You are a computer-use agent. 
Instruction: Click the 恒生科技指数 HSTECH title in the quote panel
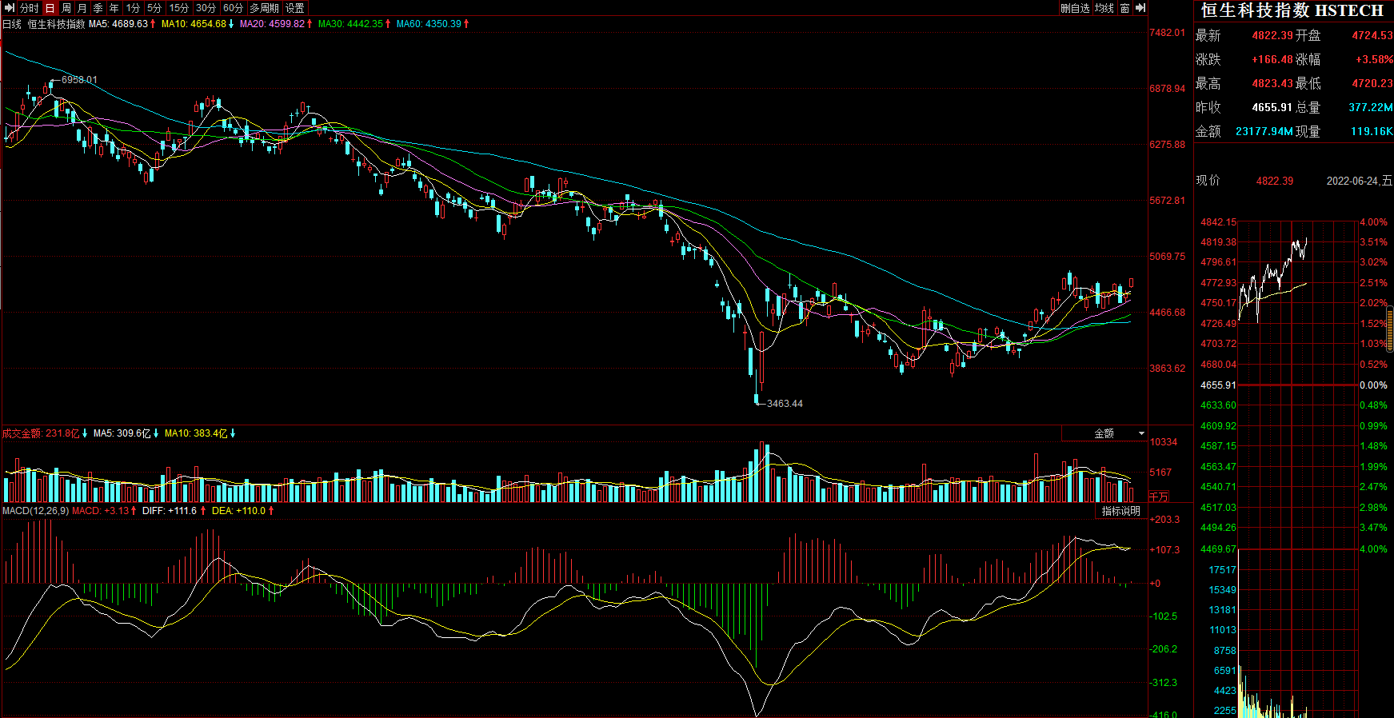[1292, 10]
